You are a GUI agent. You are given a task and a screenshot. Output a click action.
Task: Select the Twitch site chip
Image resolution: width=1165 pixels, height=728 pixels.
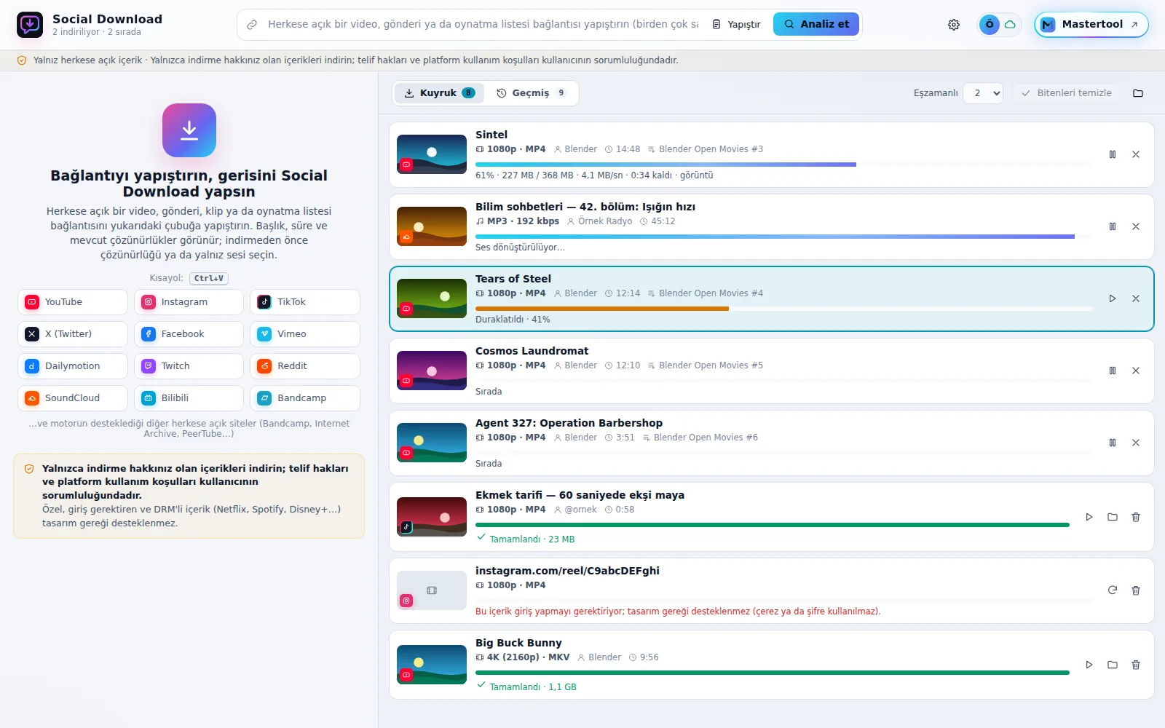189,366
